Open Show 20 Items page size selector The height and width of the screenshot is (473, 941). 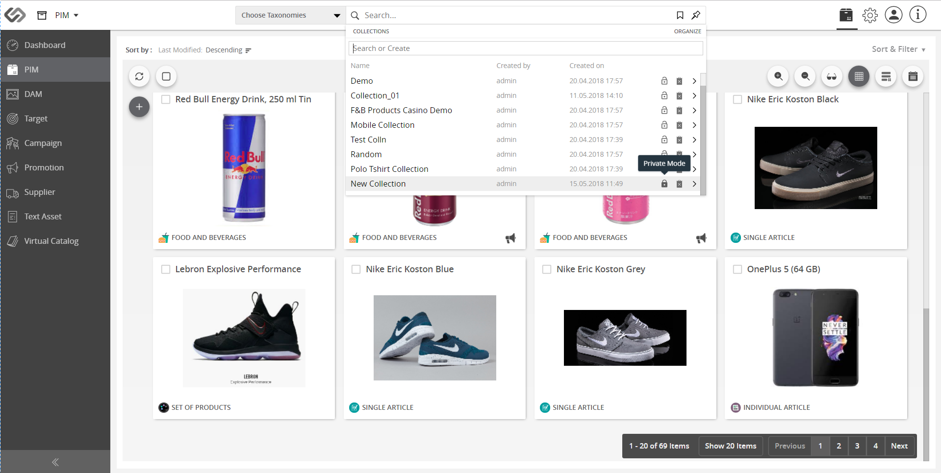(x=731, y=446)
